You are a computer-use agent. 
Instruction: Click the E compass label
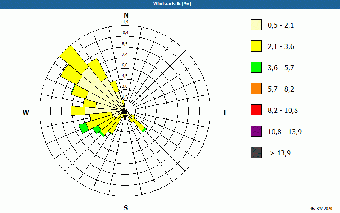(x=226, y=112)
